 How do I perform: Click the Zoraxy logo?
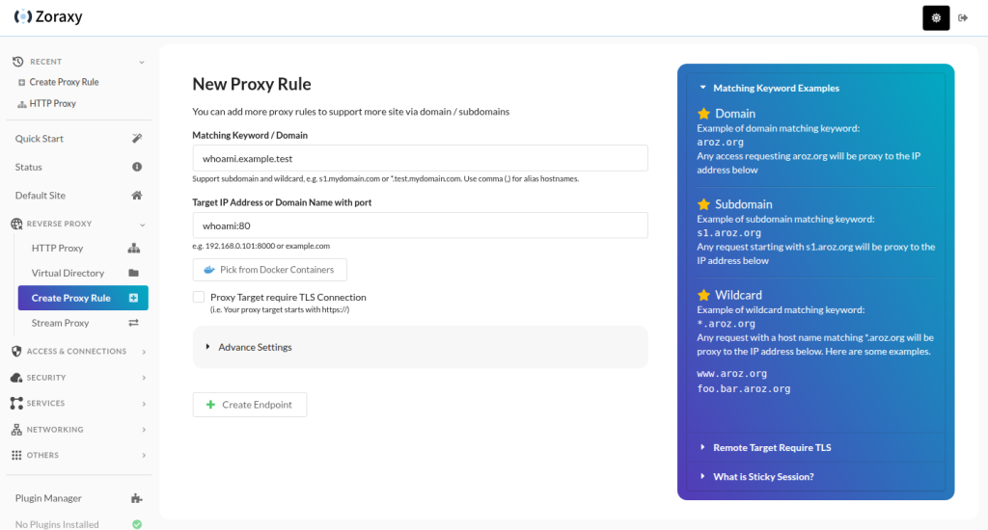48,16
